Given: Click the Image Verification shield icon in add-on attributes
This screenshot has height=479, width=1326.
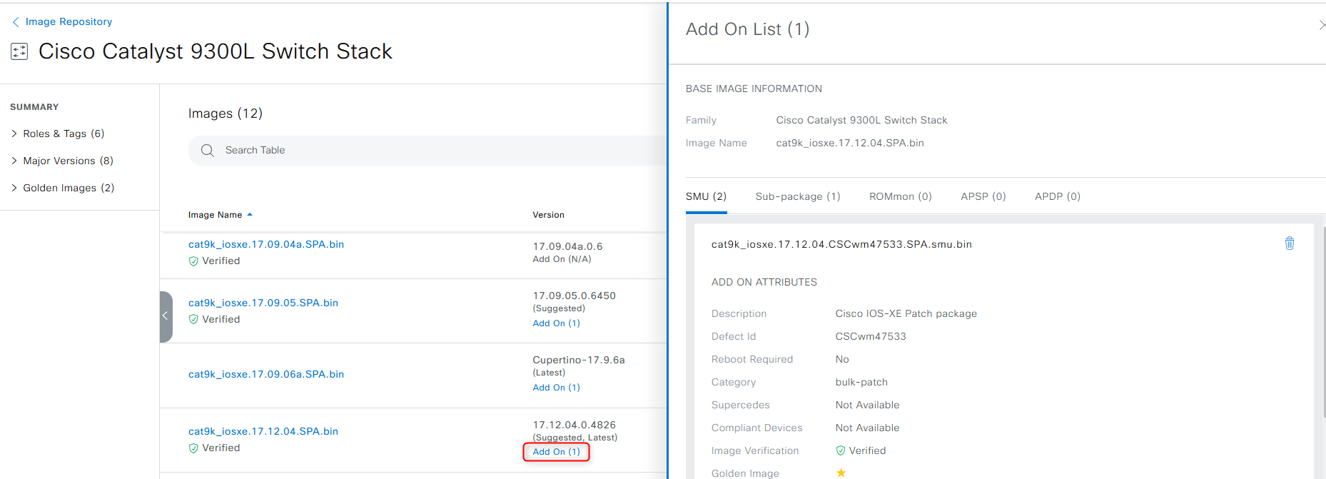Looking at the screenshot, I should pos(841,450).
